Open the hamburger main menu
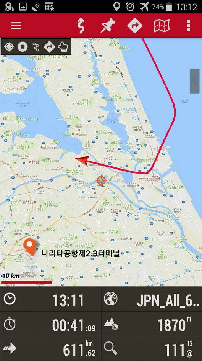 (x=16, y=26)
